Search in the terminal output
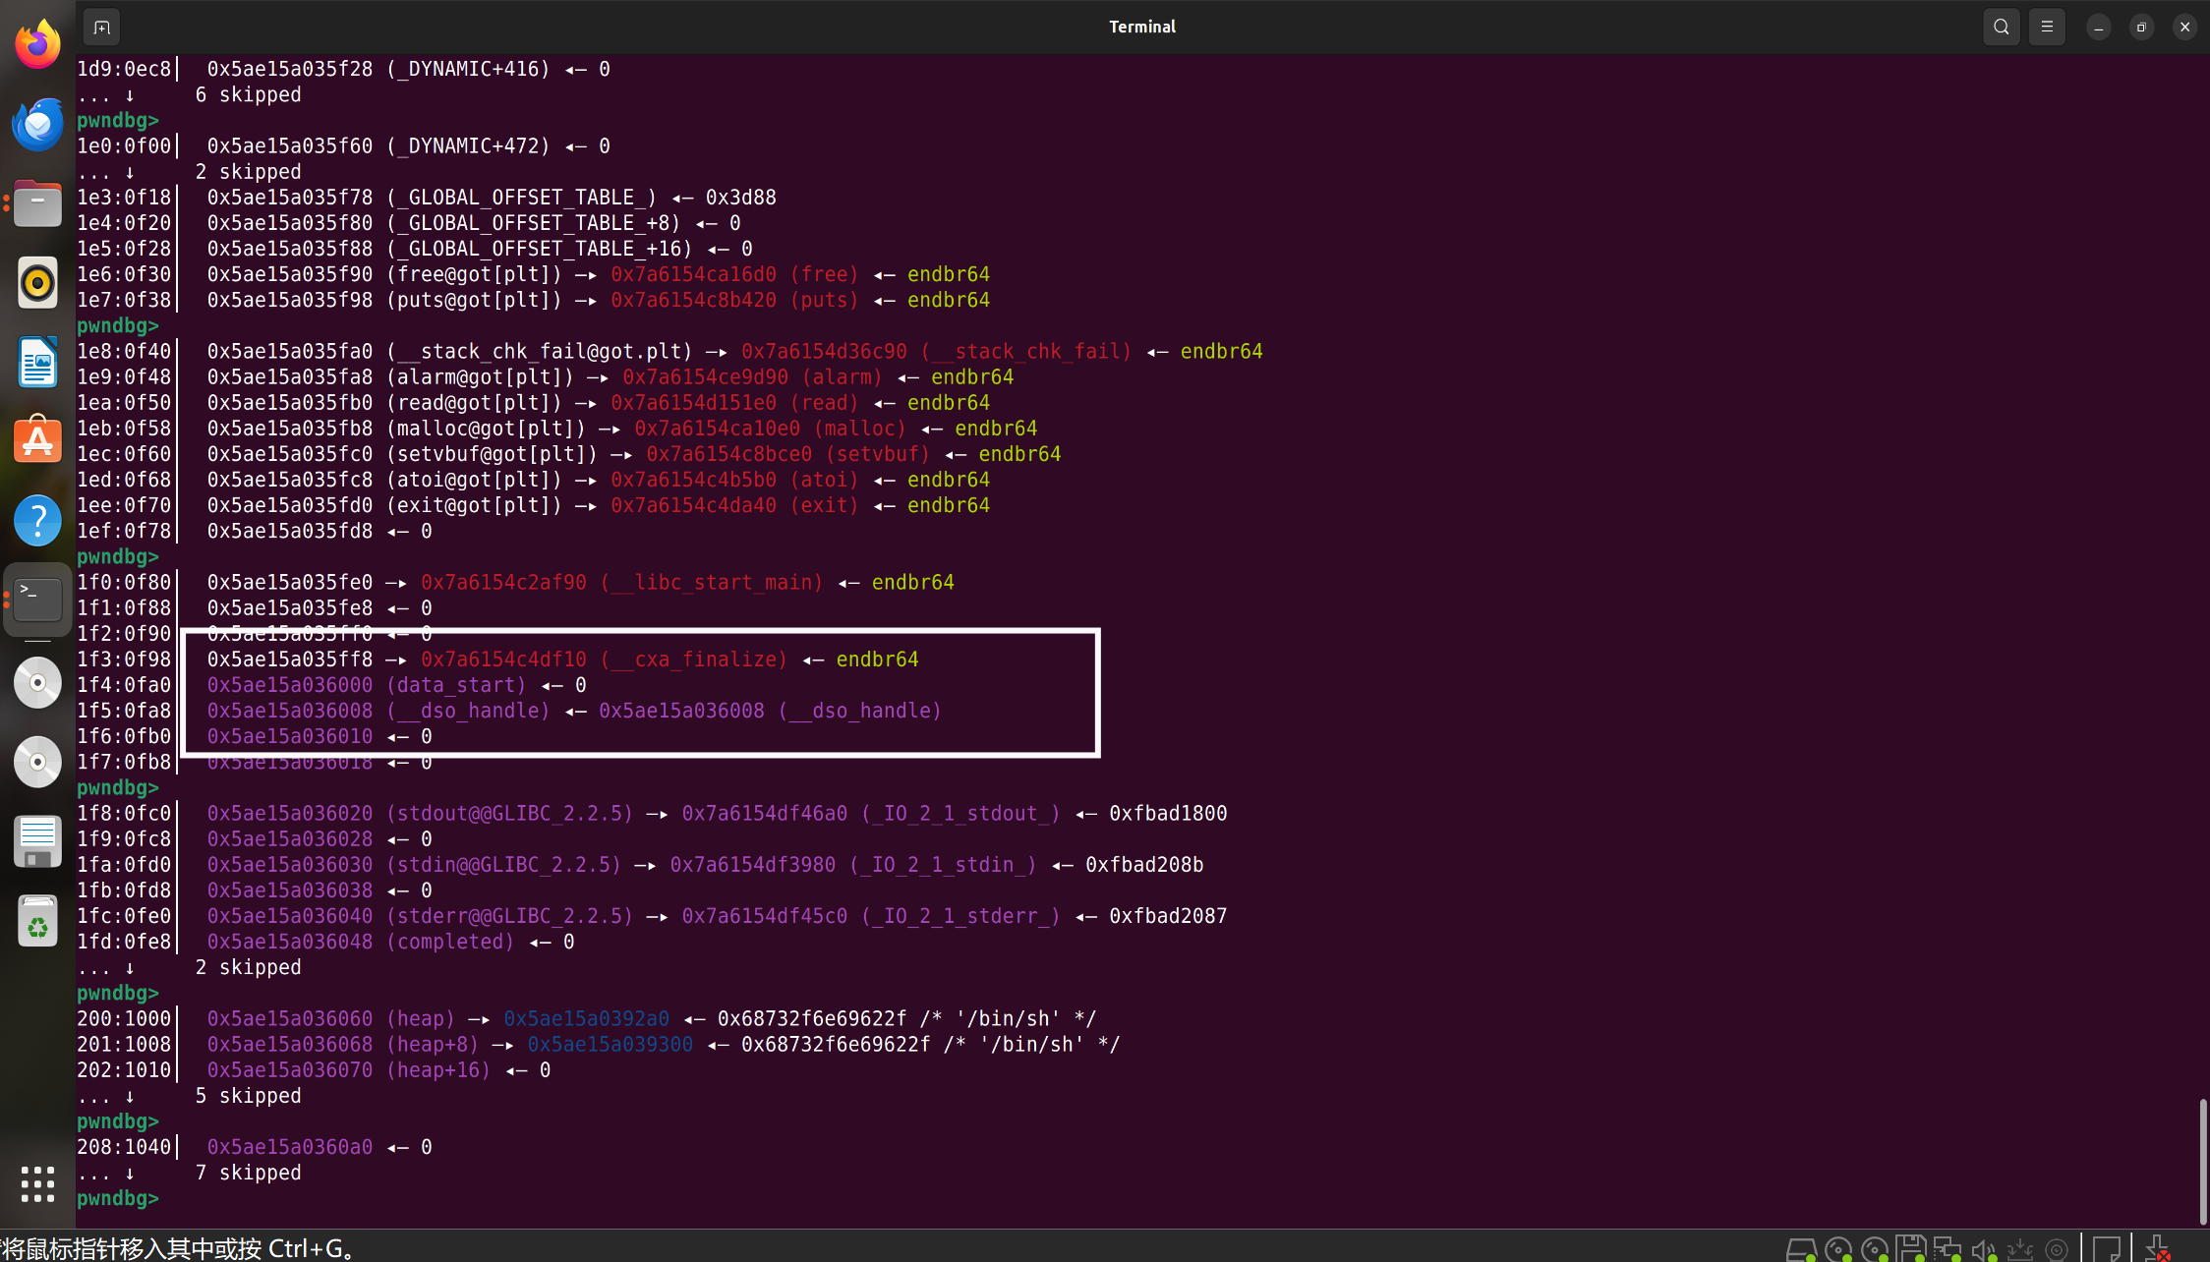The width and height of the screenshot is (2210, 1262). point(2001,27)
